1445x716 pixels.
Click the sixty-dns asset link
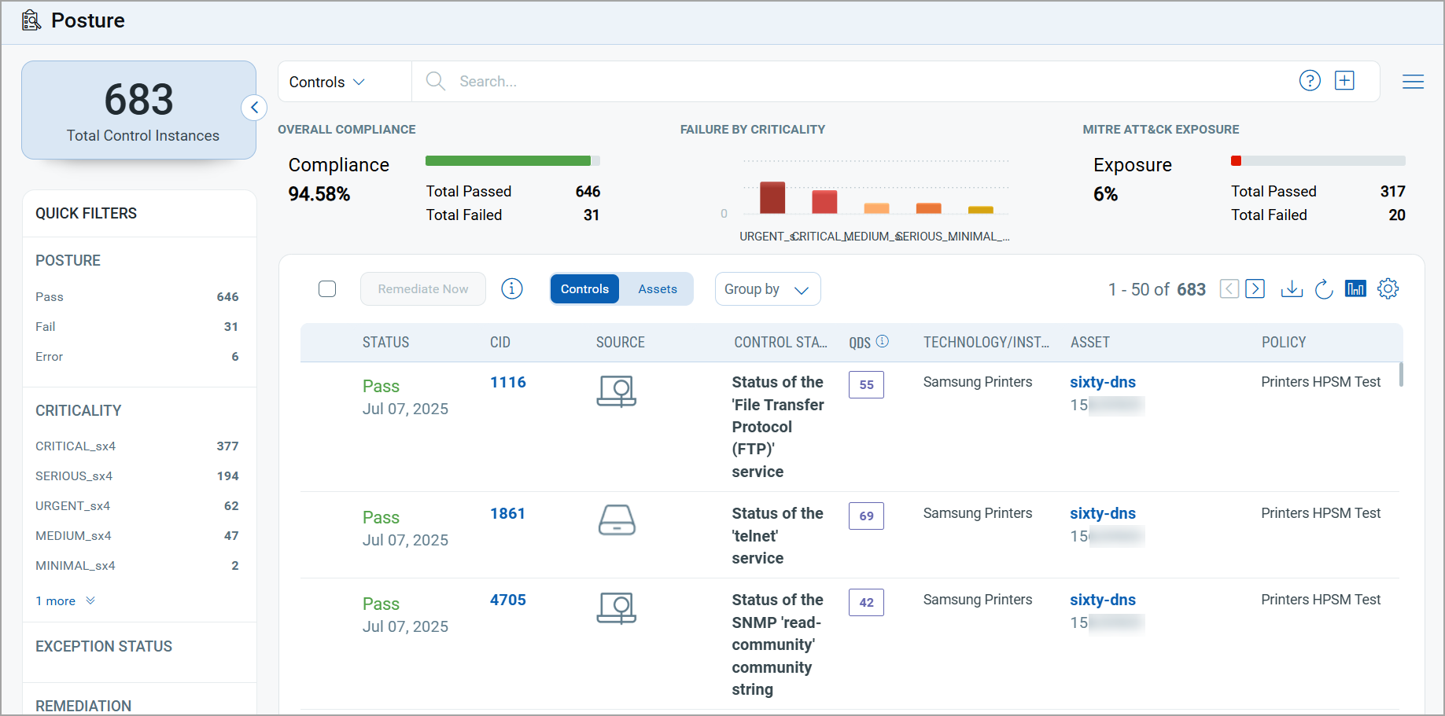tap(1102, 382)
